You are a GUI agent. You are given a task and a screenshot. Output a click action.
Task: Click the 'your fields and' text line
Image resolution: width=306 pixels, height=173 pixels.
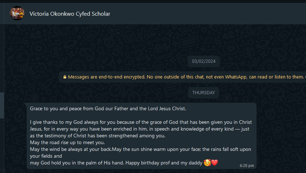pyautogui.click(x=46, y=156)
